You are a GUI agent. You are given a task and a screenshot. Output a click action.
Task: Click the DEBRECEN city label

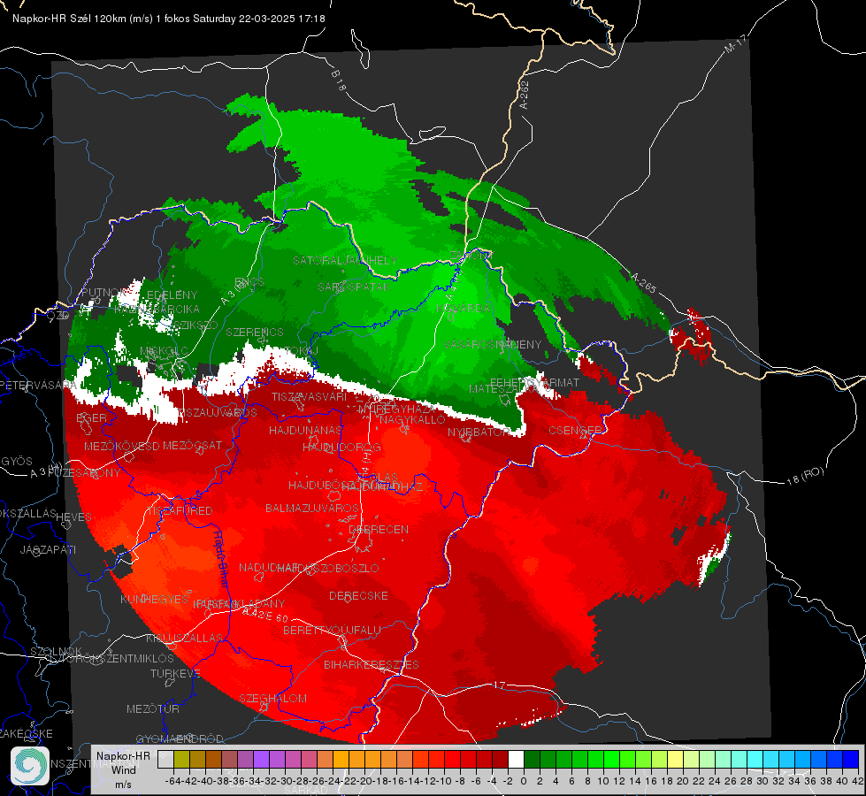tap(379, 529)
